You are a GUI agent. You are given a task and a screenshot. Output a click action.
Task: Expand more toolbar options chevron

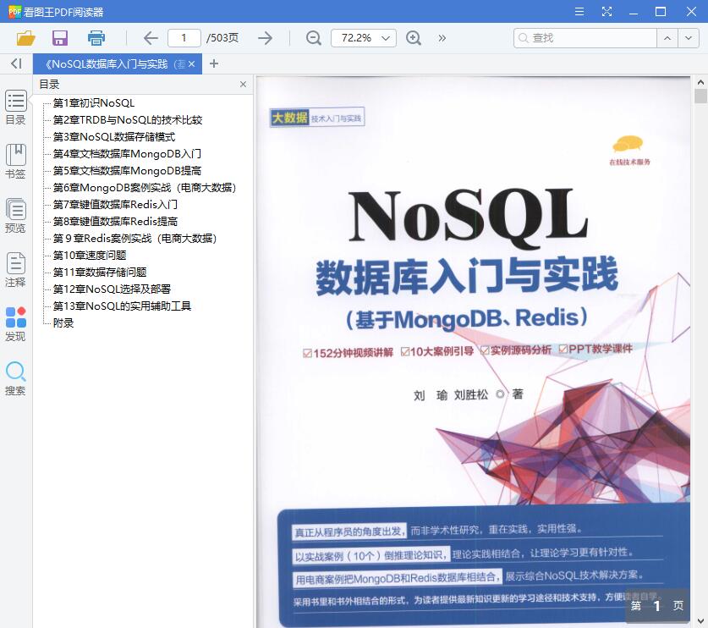[442, 38]
